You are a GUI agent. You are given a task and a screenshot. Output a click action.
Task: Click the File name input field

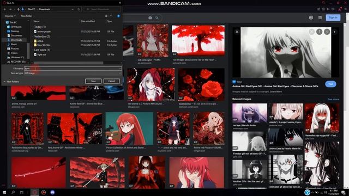pyautogui.click(x=73, y=69)
